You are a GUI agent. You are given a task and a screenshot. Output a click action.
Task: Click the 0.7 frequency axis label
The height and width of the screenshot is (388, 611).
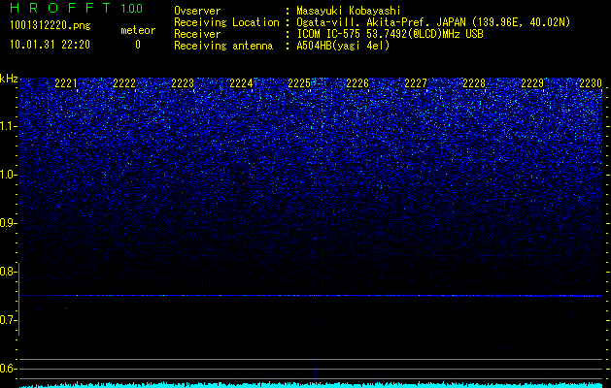tap(8, 320)
